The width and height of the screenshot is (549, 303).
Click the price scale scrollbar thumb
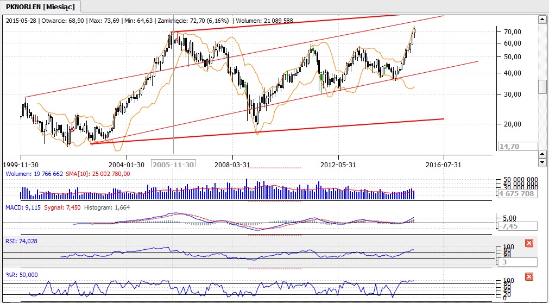point(542,87)
